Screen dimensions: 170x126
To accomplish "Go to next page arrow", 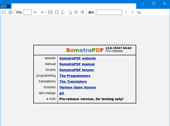I will 42,12.
